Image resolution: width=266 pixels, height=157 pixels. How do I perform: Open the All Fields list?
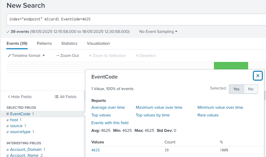(x=65, y=97)
